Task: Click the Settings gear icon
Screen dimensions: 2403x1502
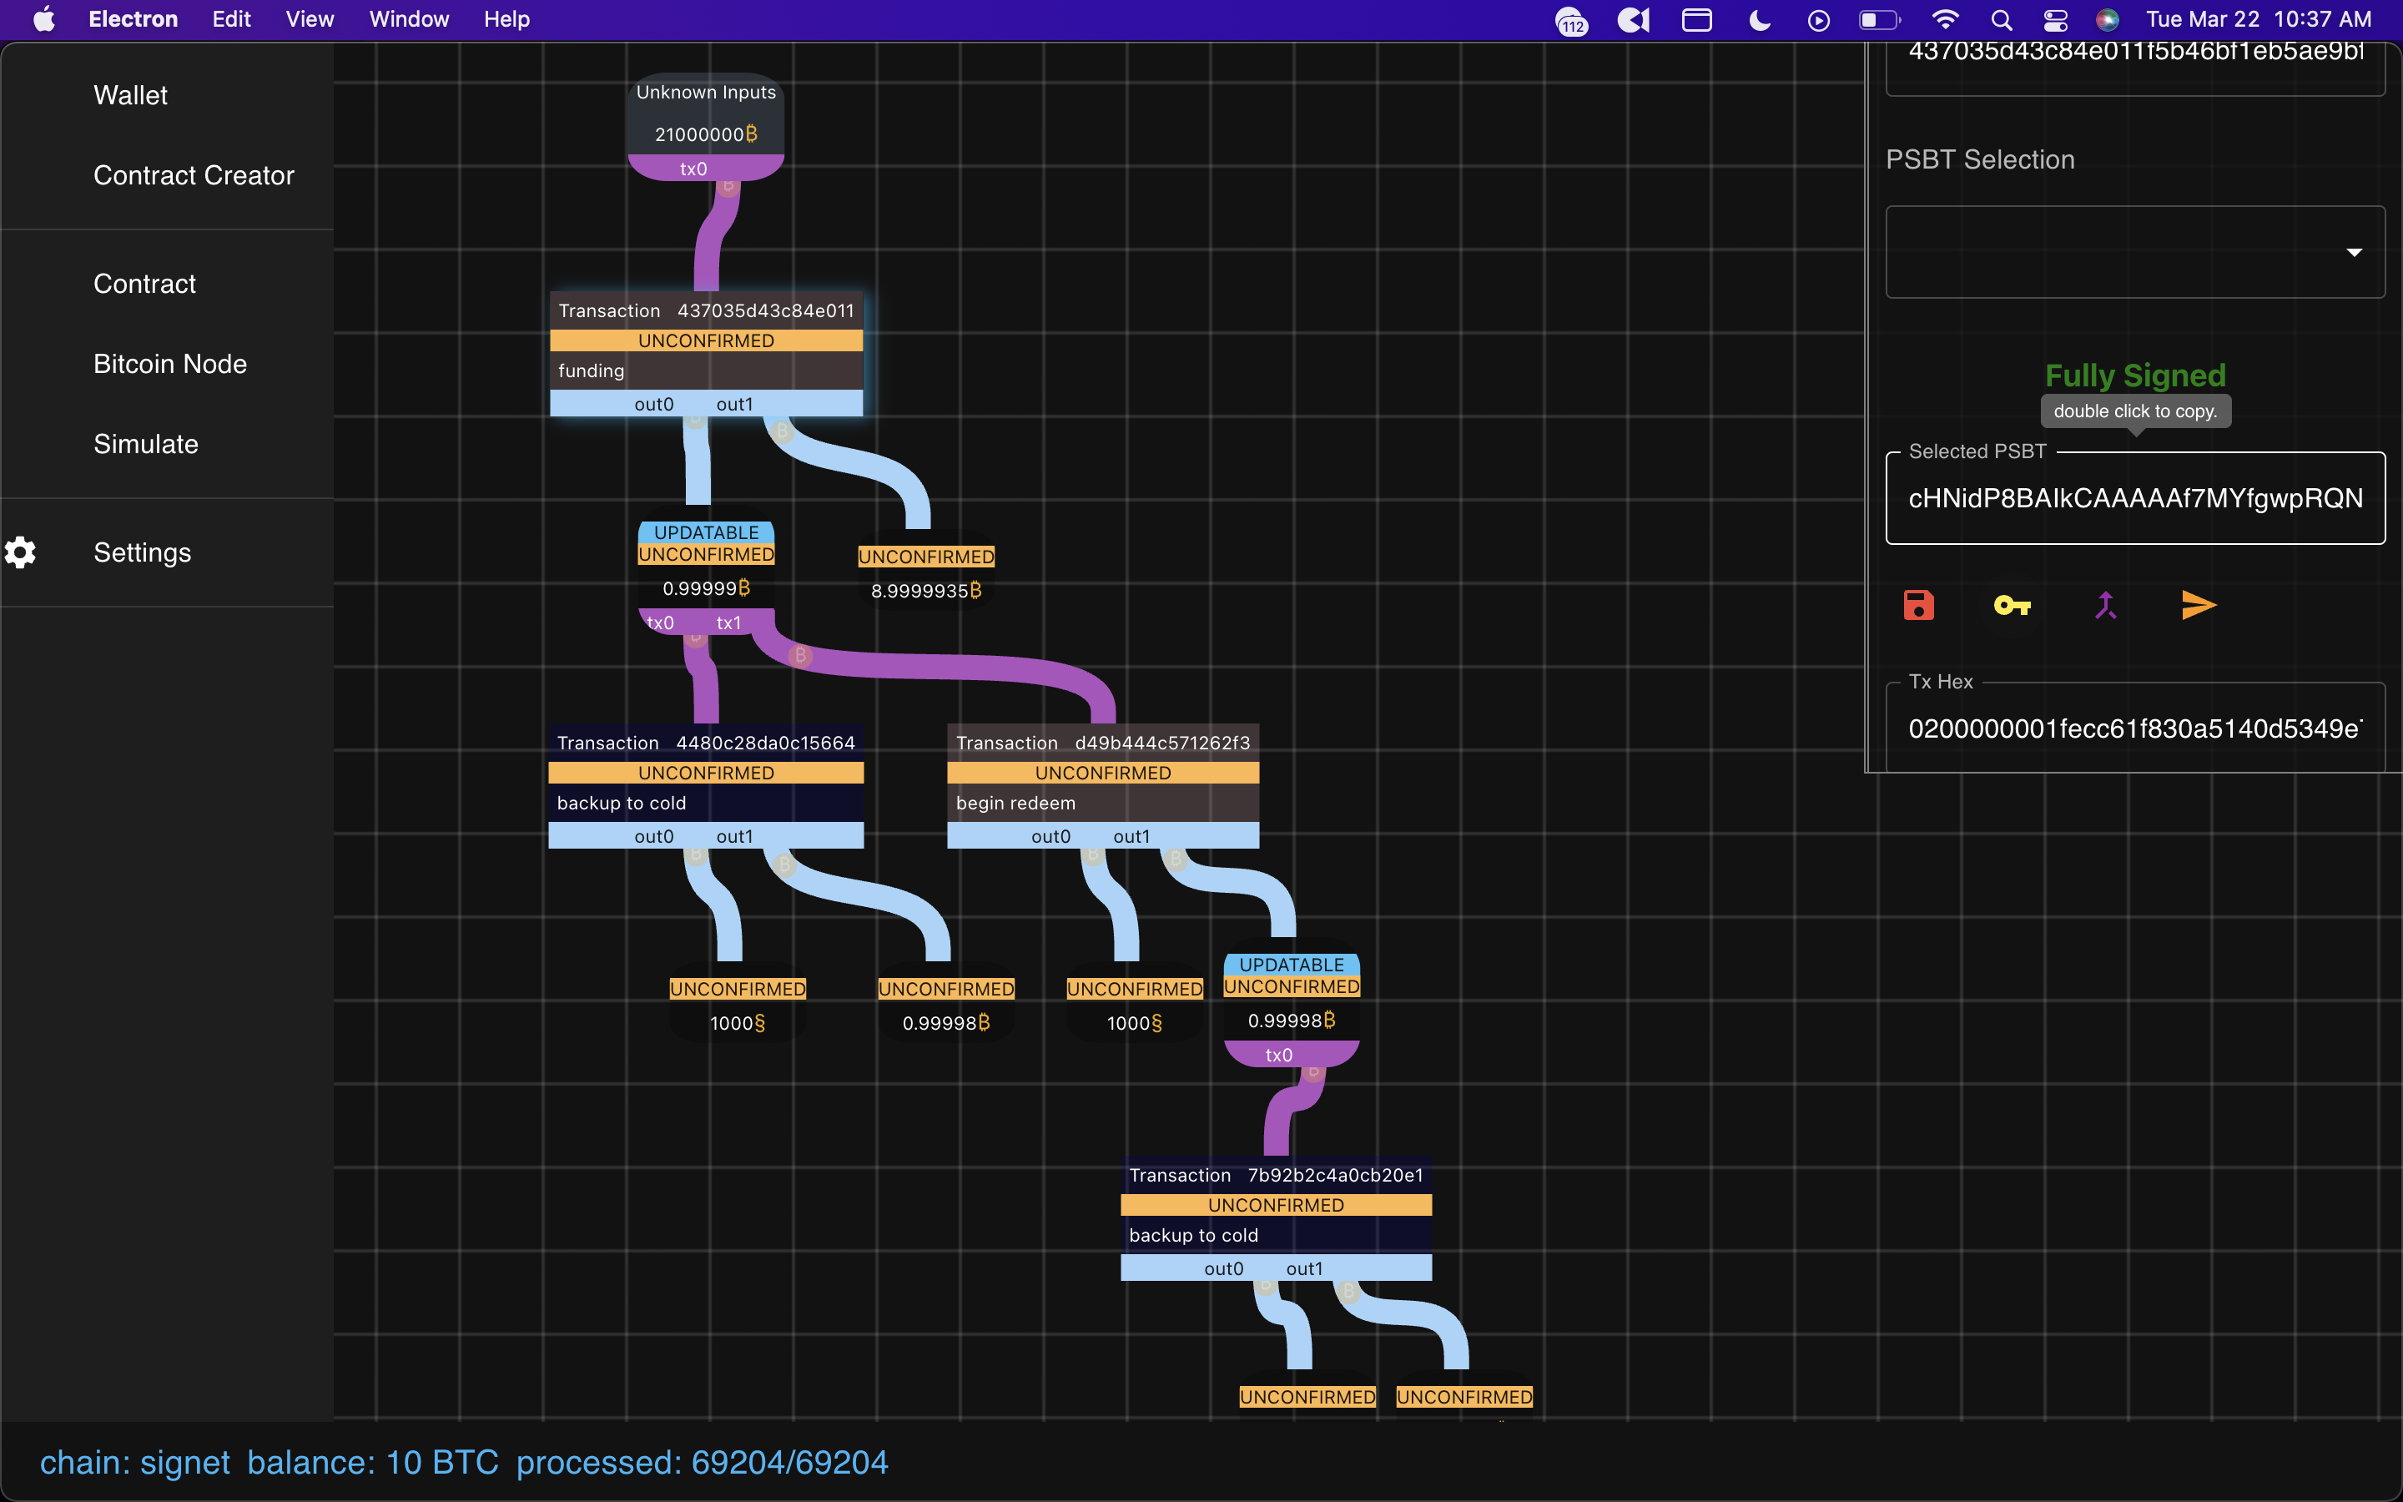Action: (x=20, y=552)
